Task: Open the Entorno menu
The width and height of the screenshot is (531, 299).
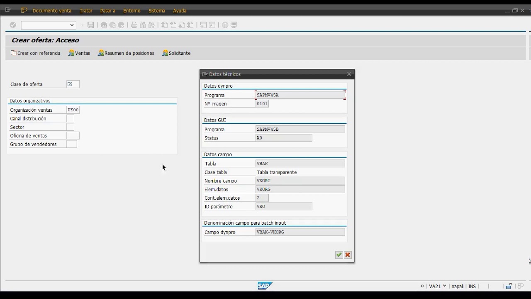Action: pyautogui.click(x=132, y=11)
